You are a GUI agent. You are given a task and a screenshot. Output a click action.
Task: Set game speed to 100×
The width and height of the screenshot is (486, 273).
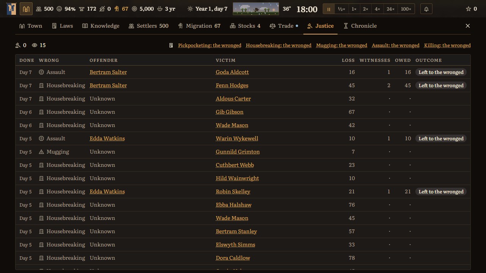click(x=406, y=9)
